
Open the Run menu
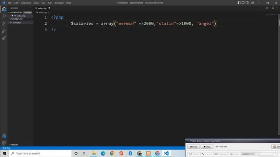point(49,3)
